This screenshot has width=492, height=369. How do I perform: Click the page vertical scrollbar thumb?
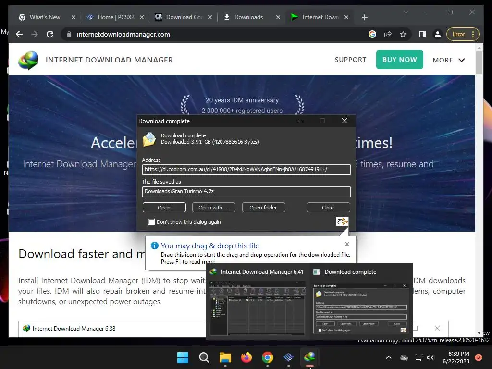tap(479, 62)
